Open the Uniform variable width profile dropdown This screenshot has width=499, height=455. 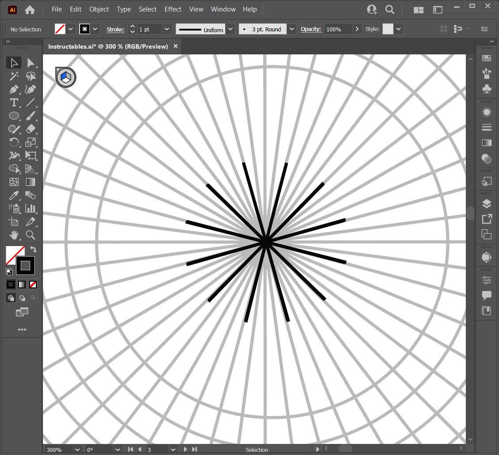point(230,29)
